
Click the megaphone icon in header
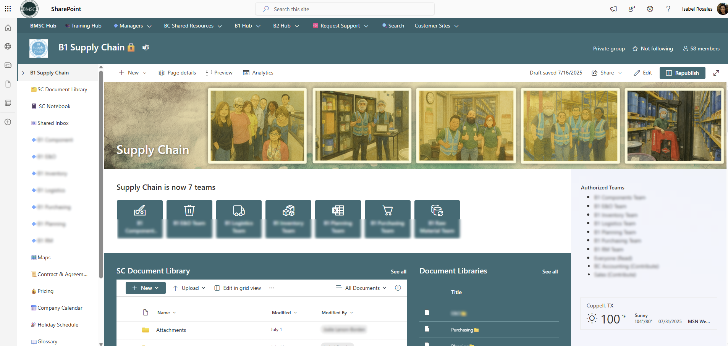point(613,9)
